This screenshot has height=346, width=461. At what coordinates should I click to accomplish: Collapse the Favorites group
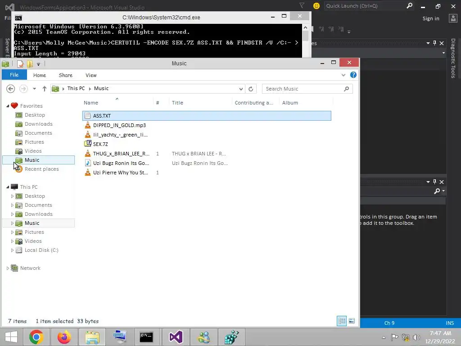click(8, 106)
